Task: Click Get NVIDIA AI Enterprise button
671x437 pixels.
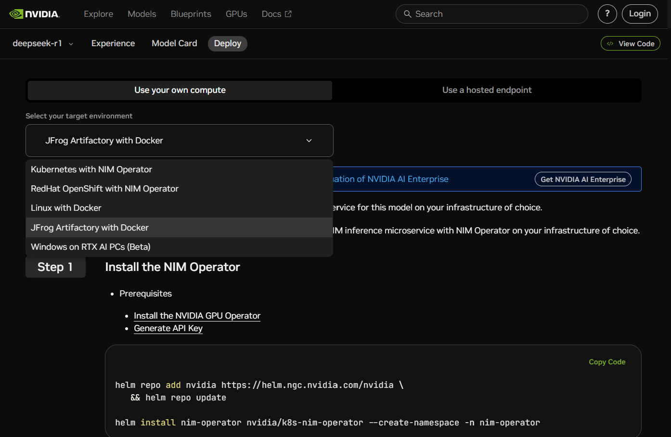Action: pyautogui.click(x=583, y=179)
